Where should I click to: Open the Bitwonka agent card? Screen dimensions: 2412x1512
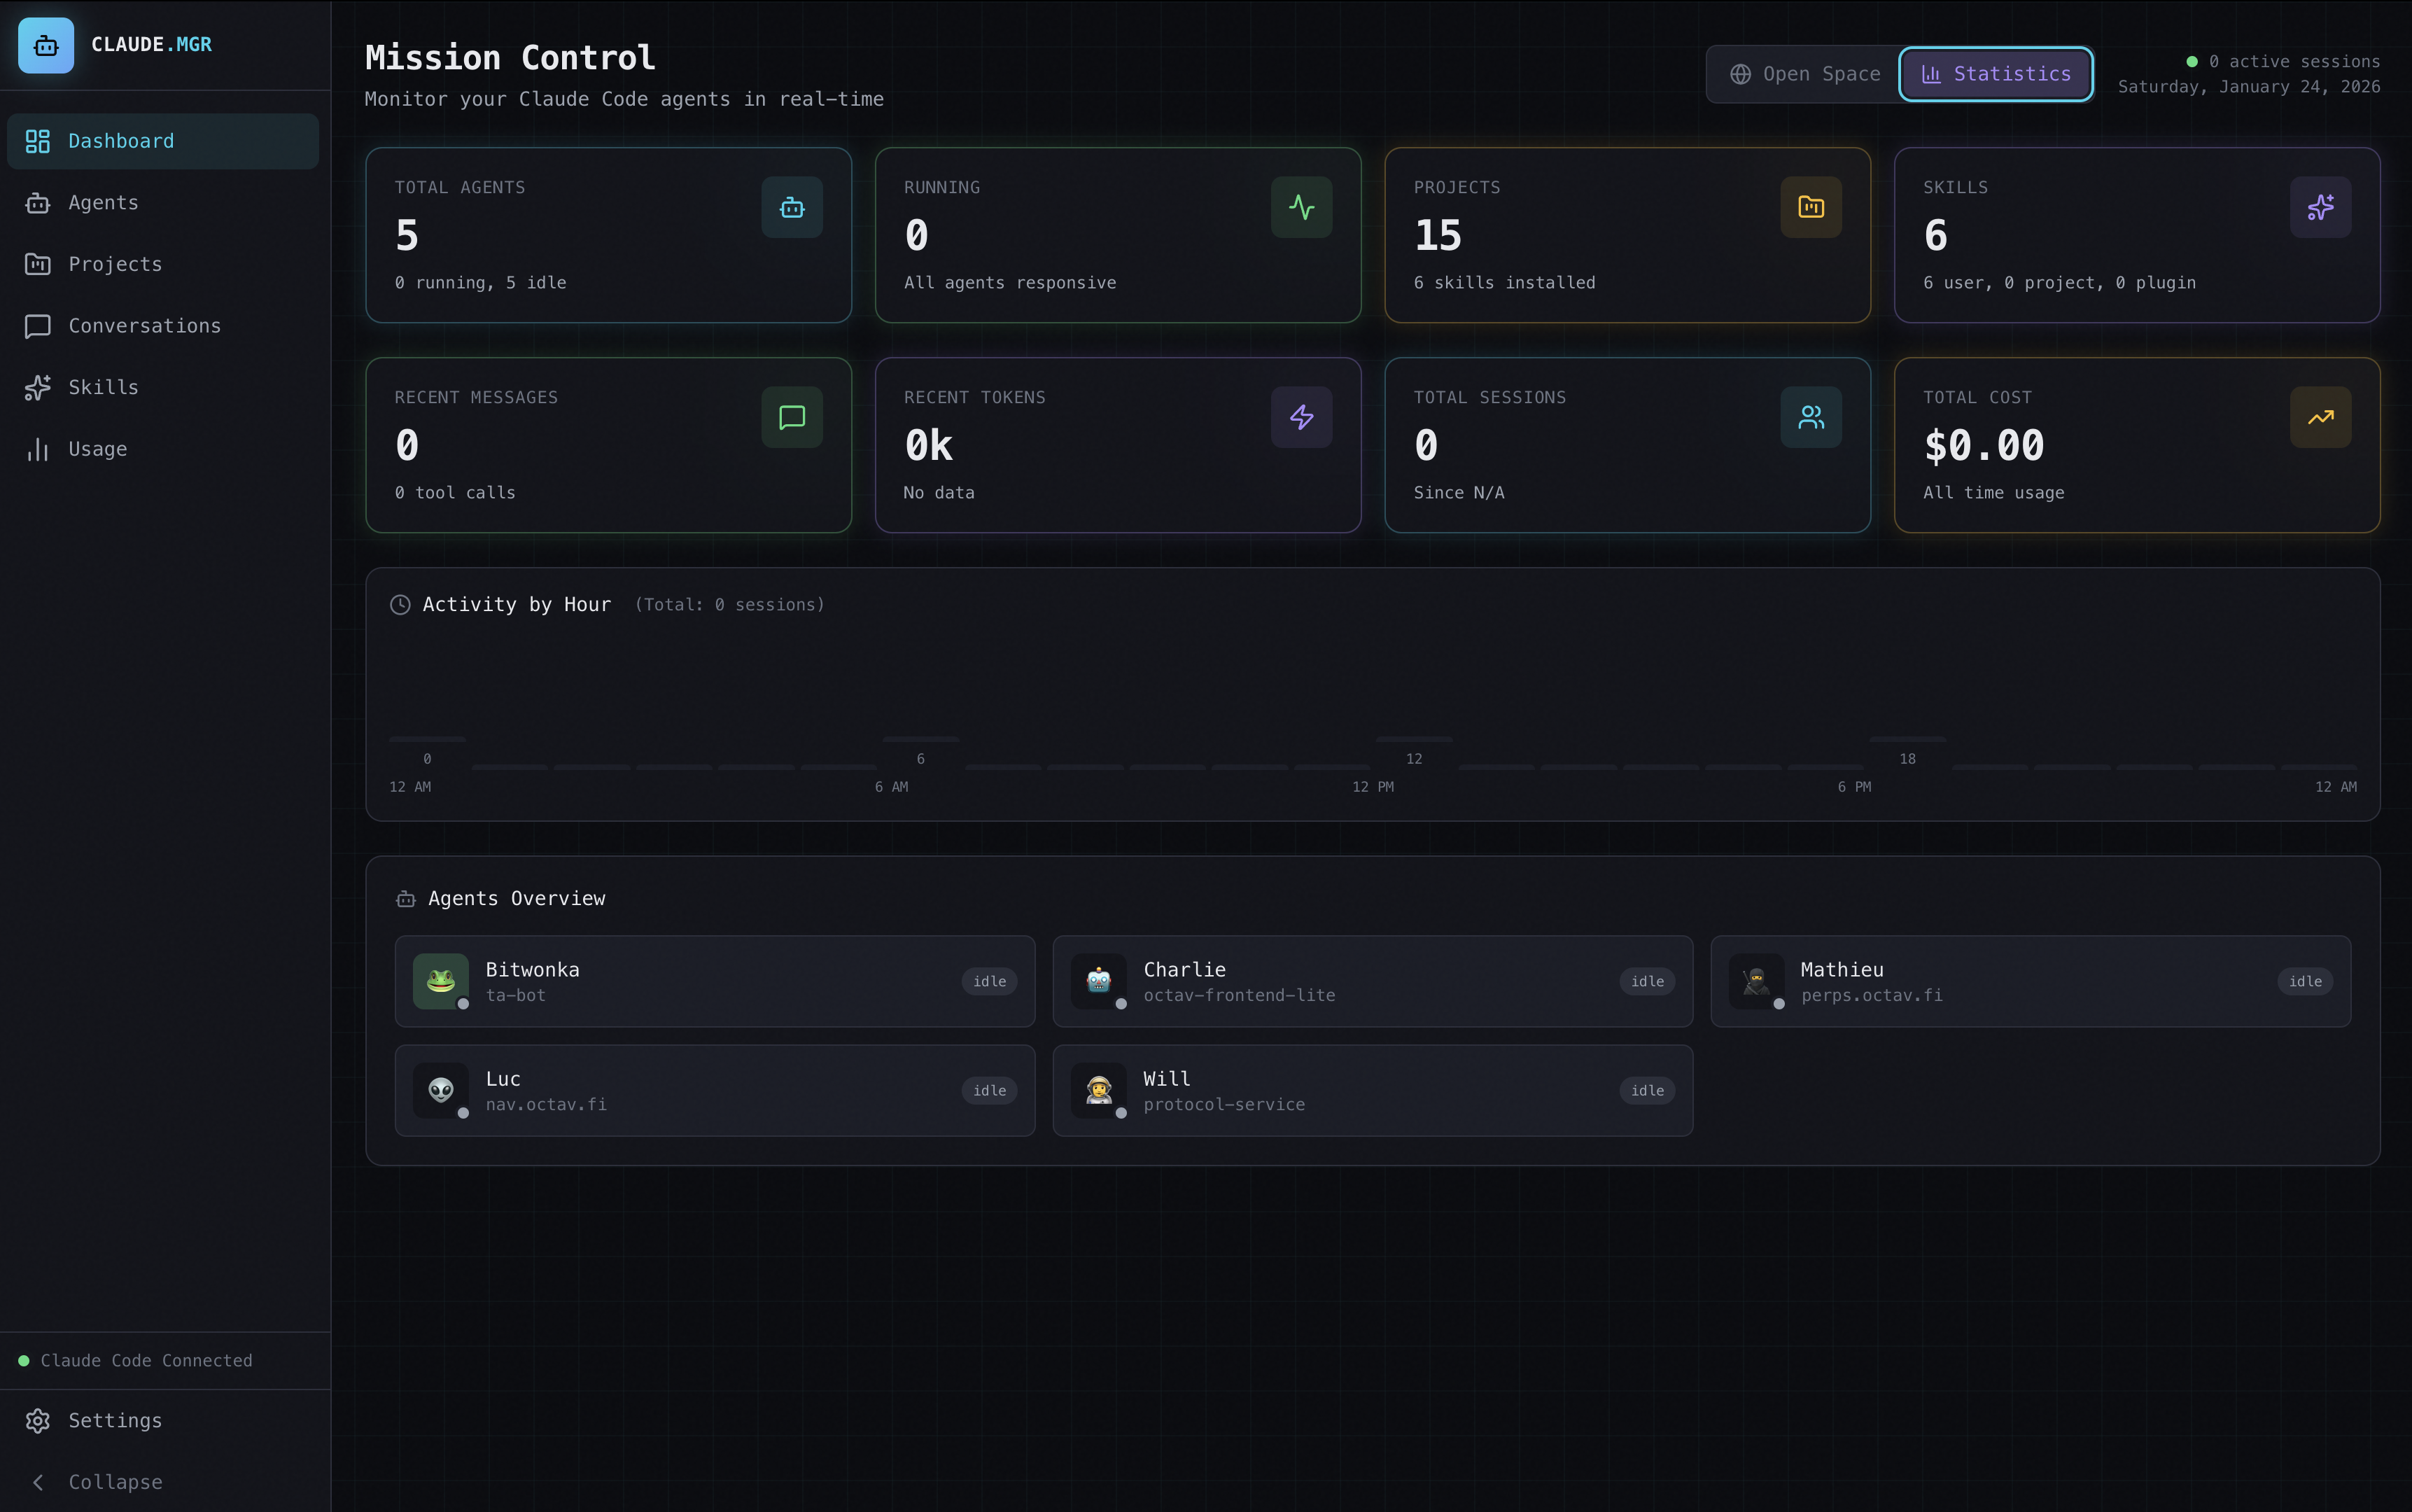(714, 981)
